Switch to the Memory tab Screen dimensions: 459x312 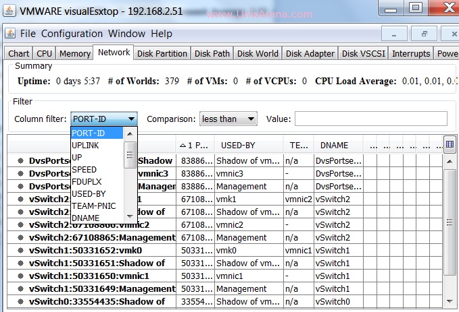pos(74,53)
